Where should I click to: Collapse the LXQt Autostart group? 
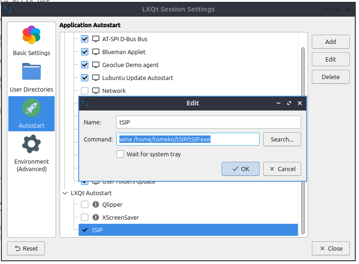65,193
